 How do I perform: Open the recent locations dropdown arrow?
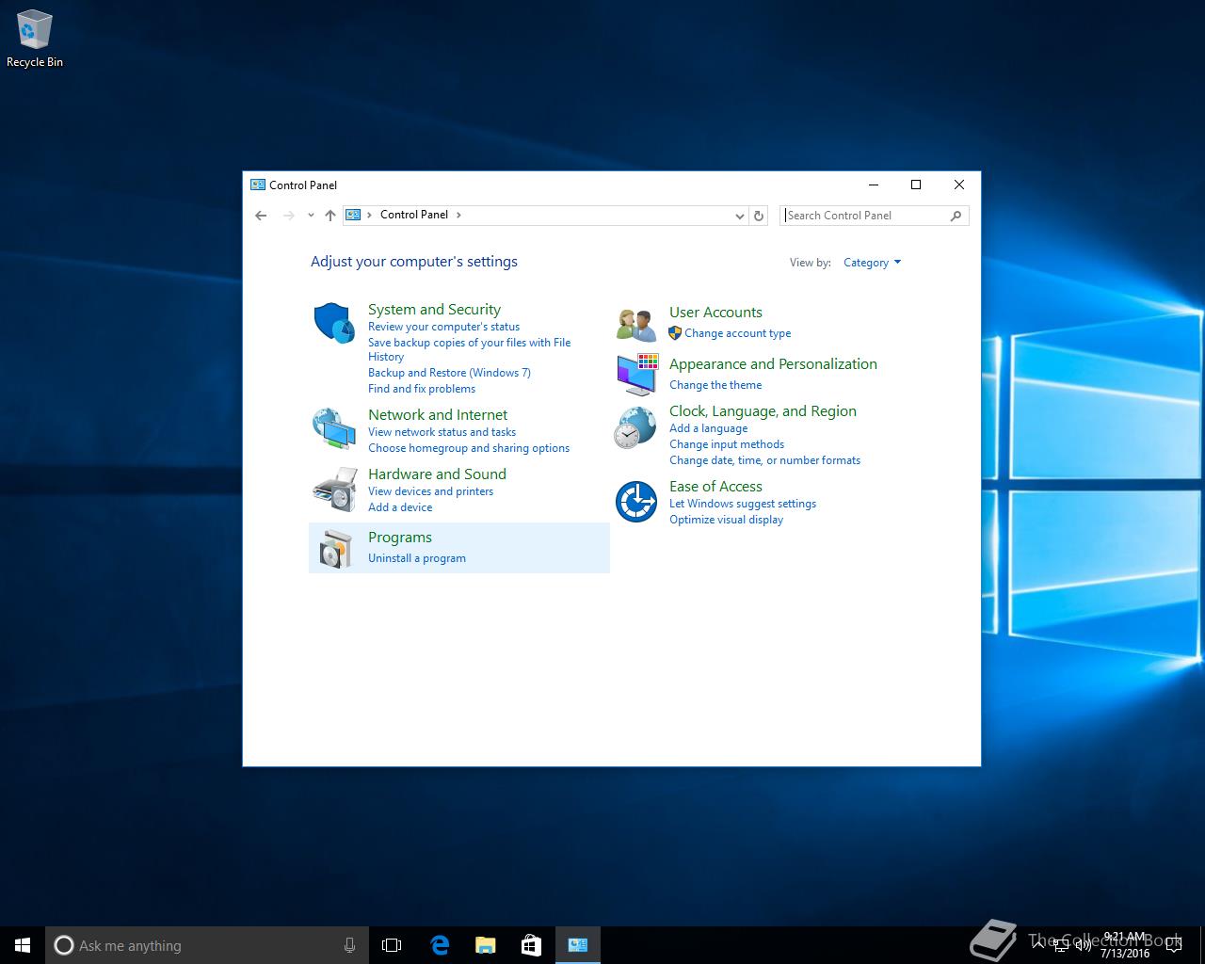coord(311,216)
